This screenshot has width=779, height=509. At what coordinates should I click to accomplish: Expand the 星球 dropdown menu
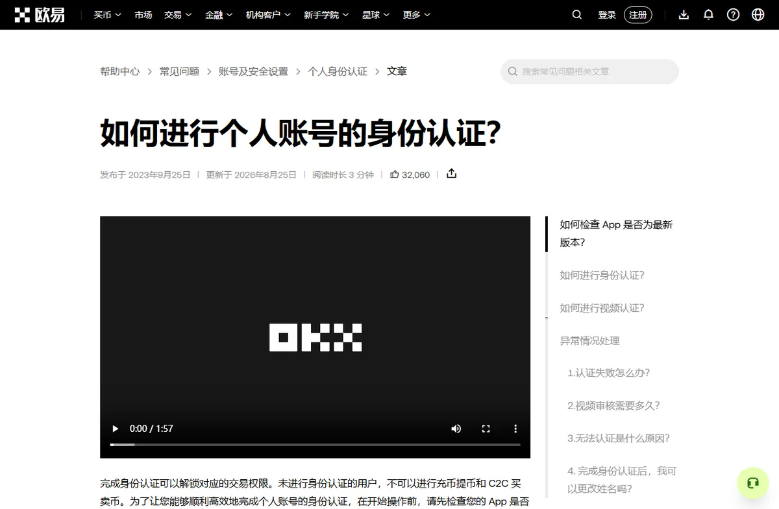click(x=375, y=15)
